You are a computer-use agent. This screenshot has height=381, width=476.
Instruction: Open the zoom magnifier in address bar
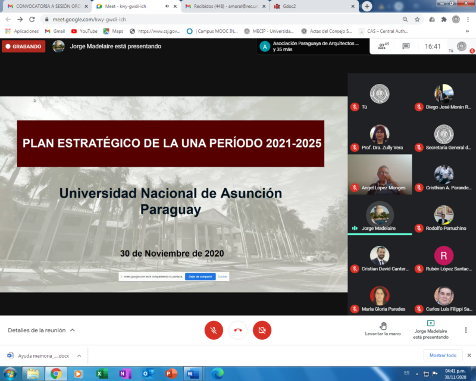click(x=405, y=20)
